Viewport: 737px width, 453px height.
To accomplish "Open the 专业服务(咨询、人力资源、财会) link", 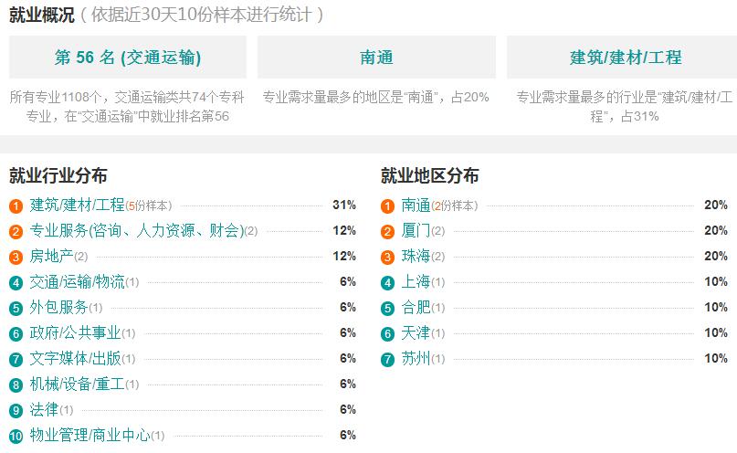I will (137, 230).
